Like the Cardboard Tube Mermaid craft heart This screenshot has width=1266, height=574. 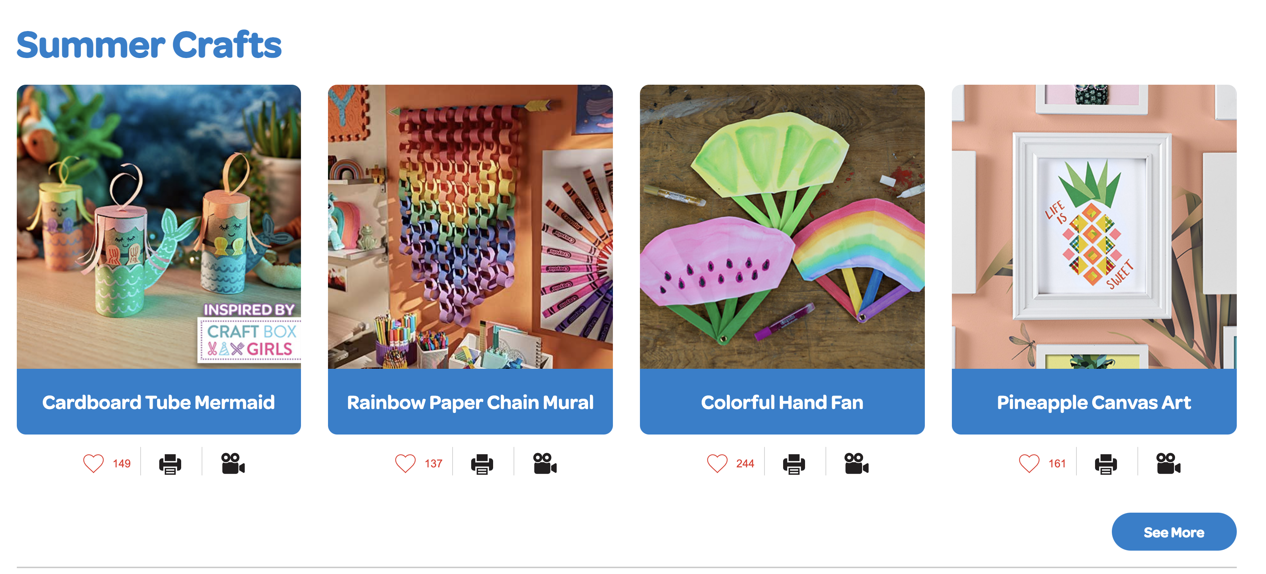[x=94, y=463]
